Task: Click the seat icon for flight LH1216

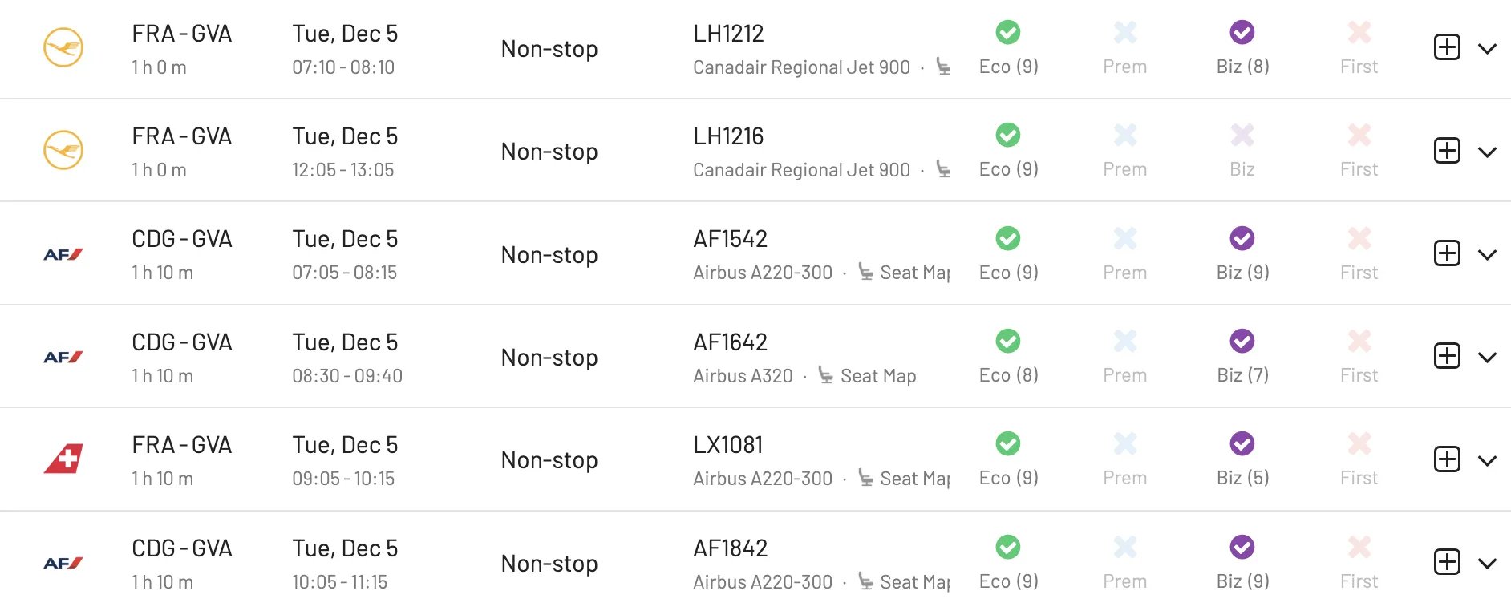Action: 943,169
